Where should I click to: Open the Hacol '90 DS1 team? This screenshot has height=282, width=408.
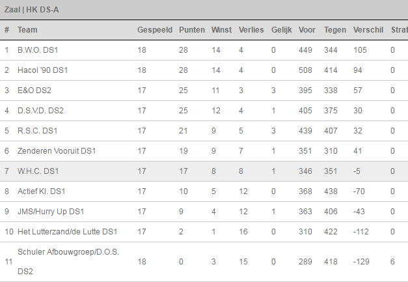[x=43, y=70]
